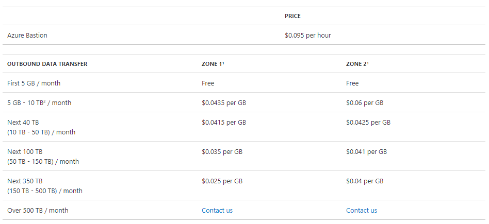Click the Next 350 TB row label
The height and width of the screenshot is (224, 489).
pyautogui.click(x=25, y=181)
